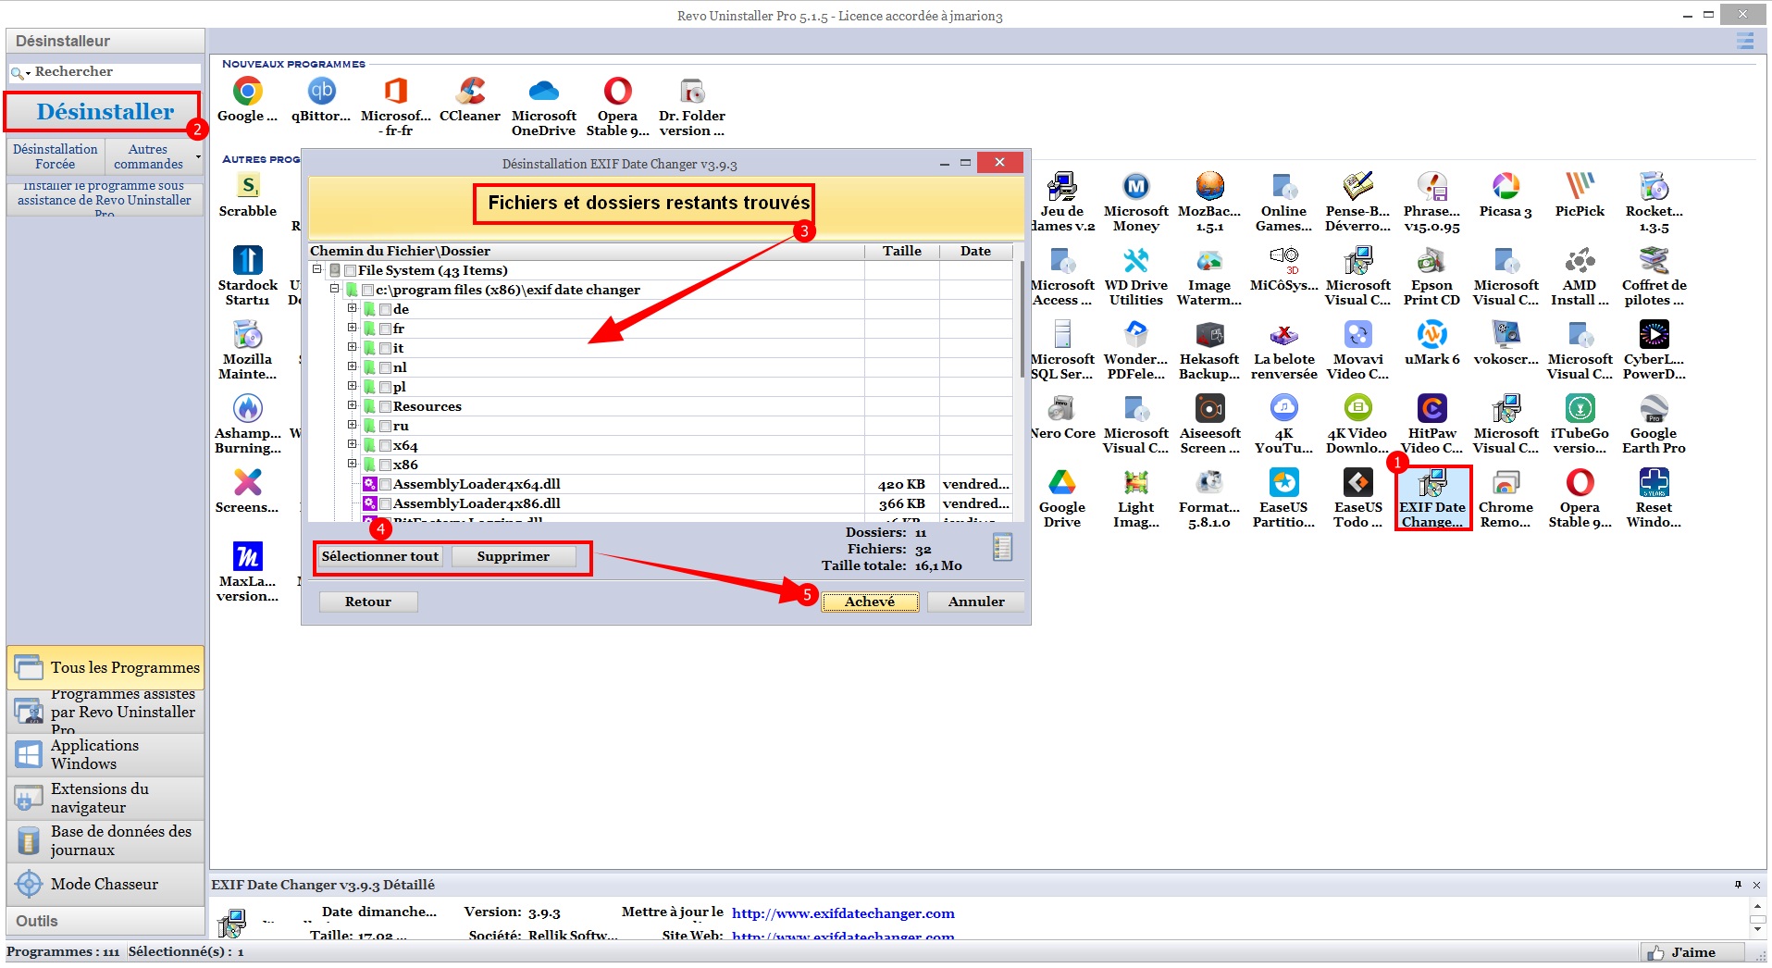Viewport: 1772px width, 968px height.
Task: Select the Epson Print CD icon
Action: [1431, 260]
